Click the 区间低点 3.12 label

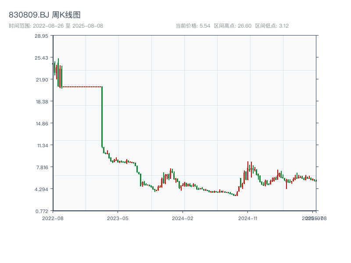click(x=272, y=26)
